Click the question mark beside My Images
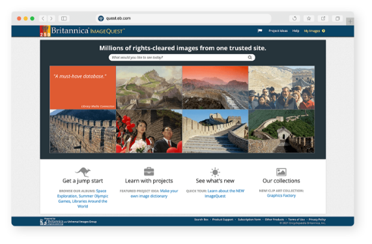372x244 pixels. coord(324,31)
